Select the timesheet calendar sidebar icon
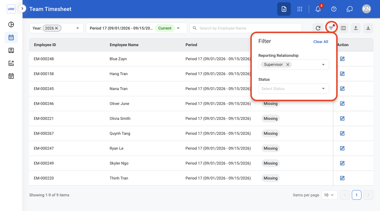 point(11,37)
